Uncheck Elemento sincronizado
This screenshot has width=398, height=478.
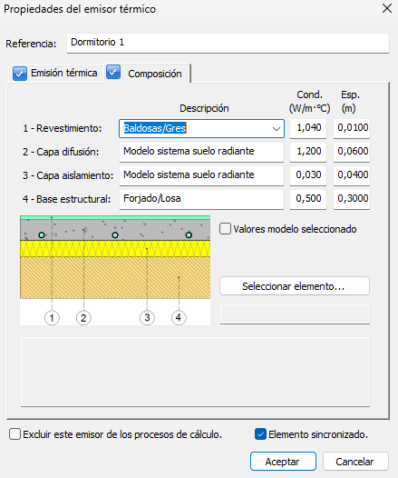(260, 433)
